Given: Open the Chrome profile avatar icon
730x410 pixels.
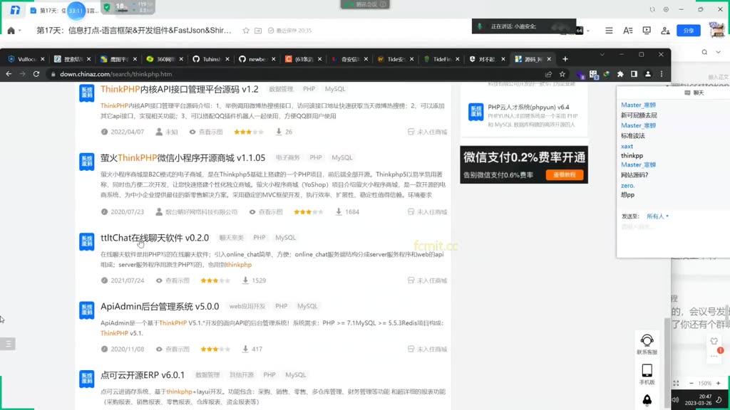Looking at the screenshot, I should tap(648, 74).
